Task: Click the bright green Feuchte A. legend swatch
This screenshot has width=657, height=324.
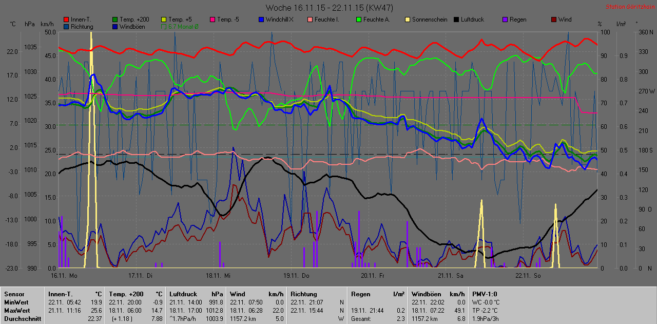Action: pos(359,20)
